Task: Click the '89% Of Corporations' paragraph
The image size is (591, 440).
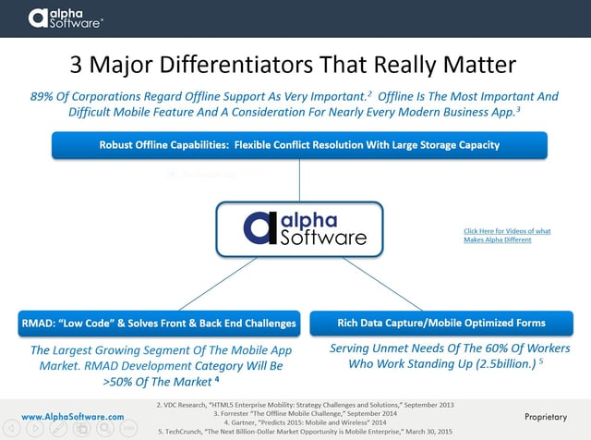Action: (x=295, y=104)
